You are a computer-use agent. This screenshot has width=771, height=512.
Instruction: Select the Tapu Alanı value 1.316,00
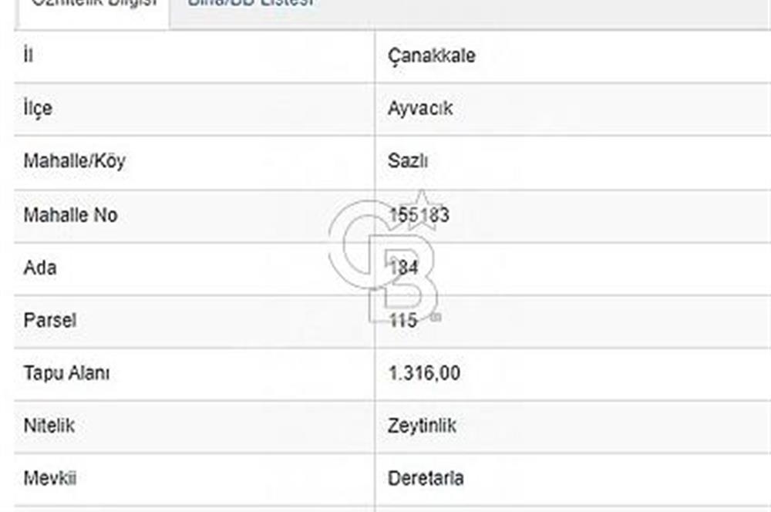[424, 373]
